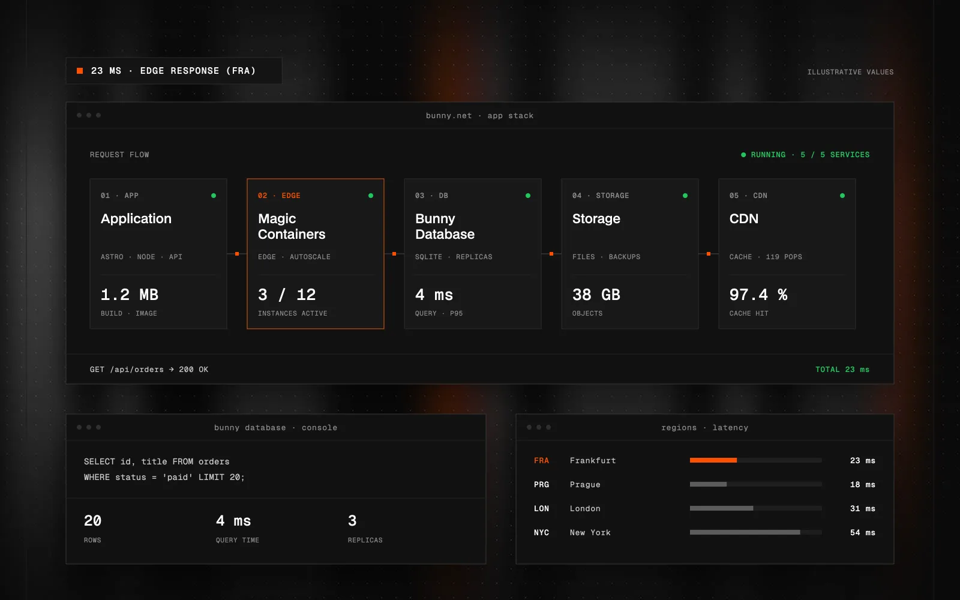Click the SELECT id, title FROM orders query line
Viewport: 960px width, 600px height.
[x=157, y=461]
